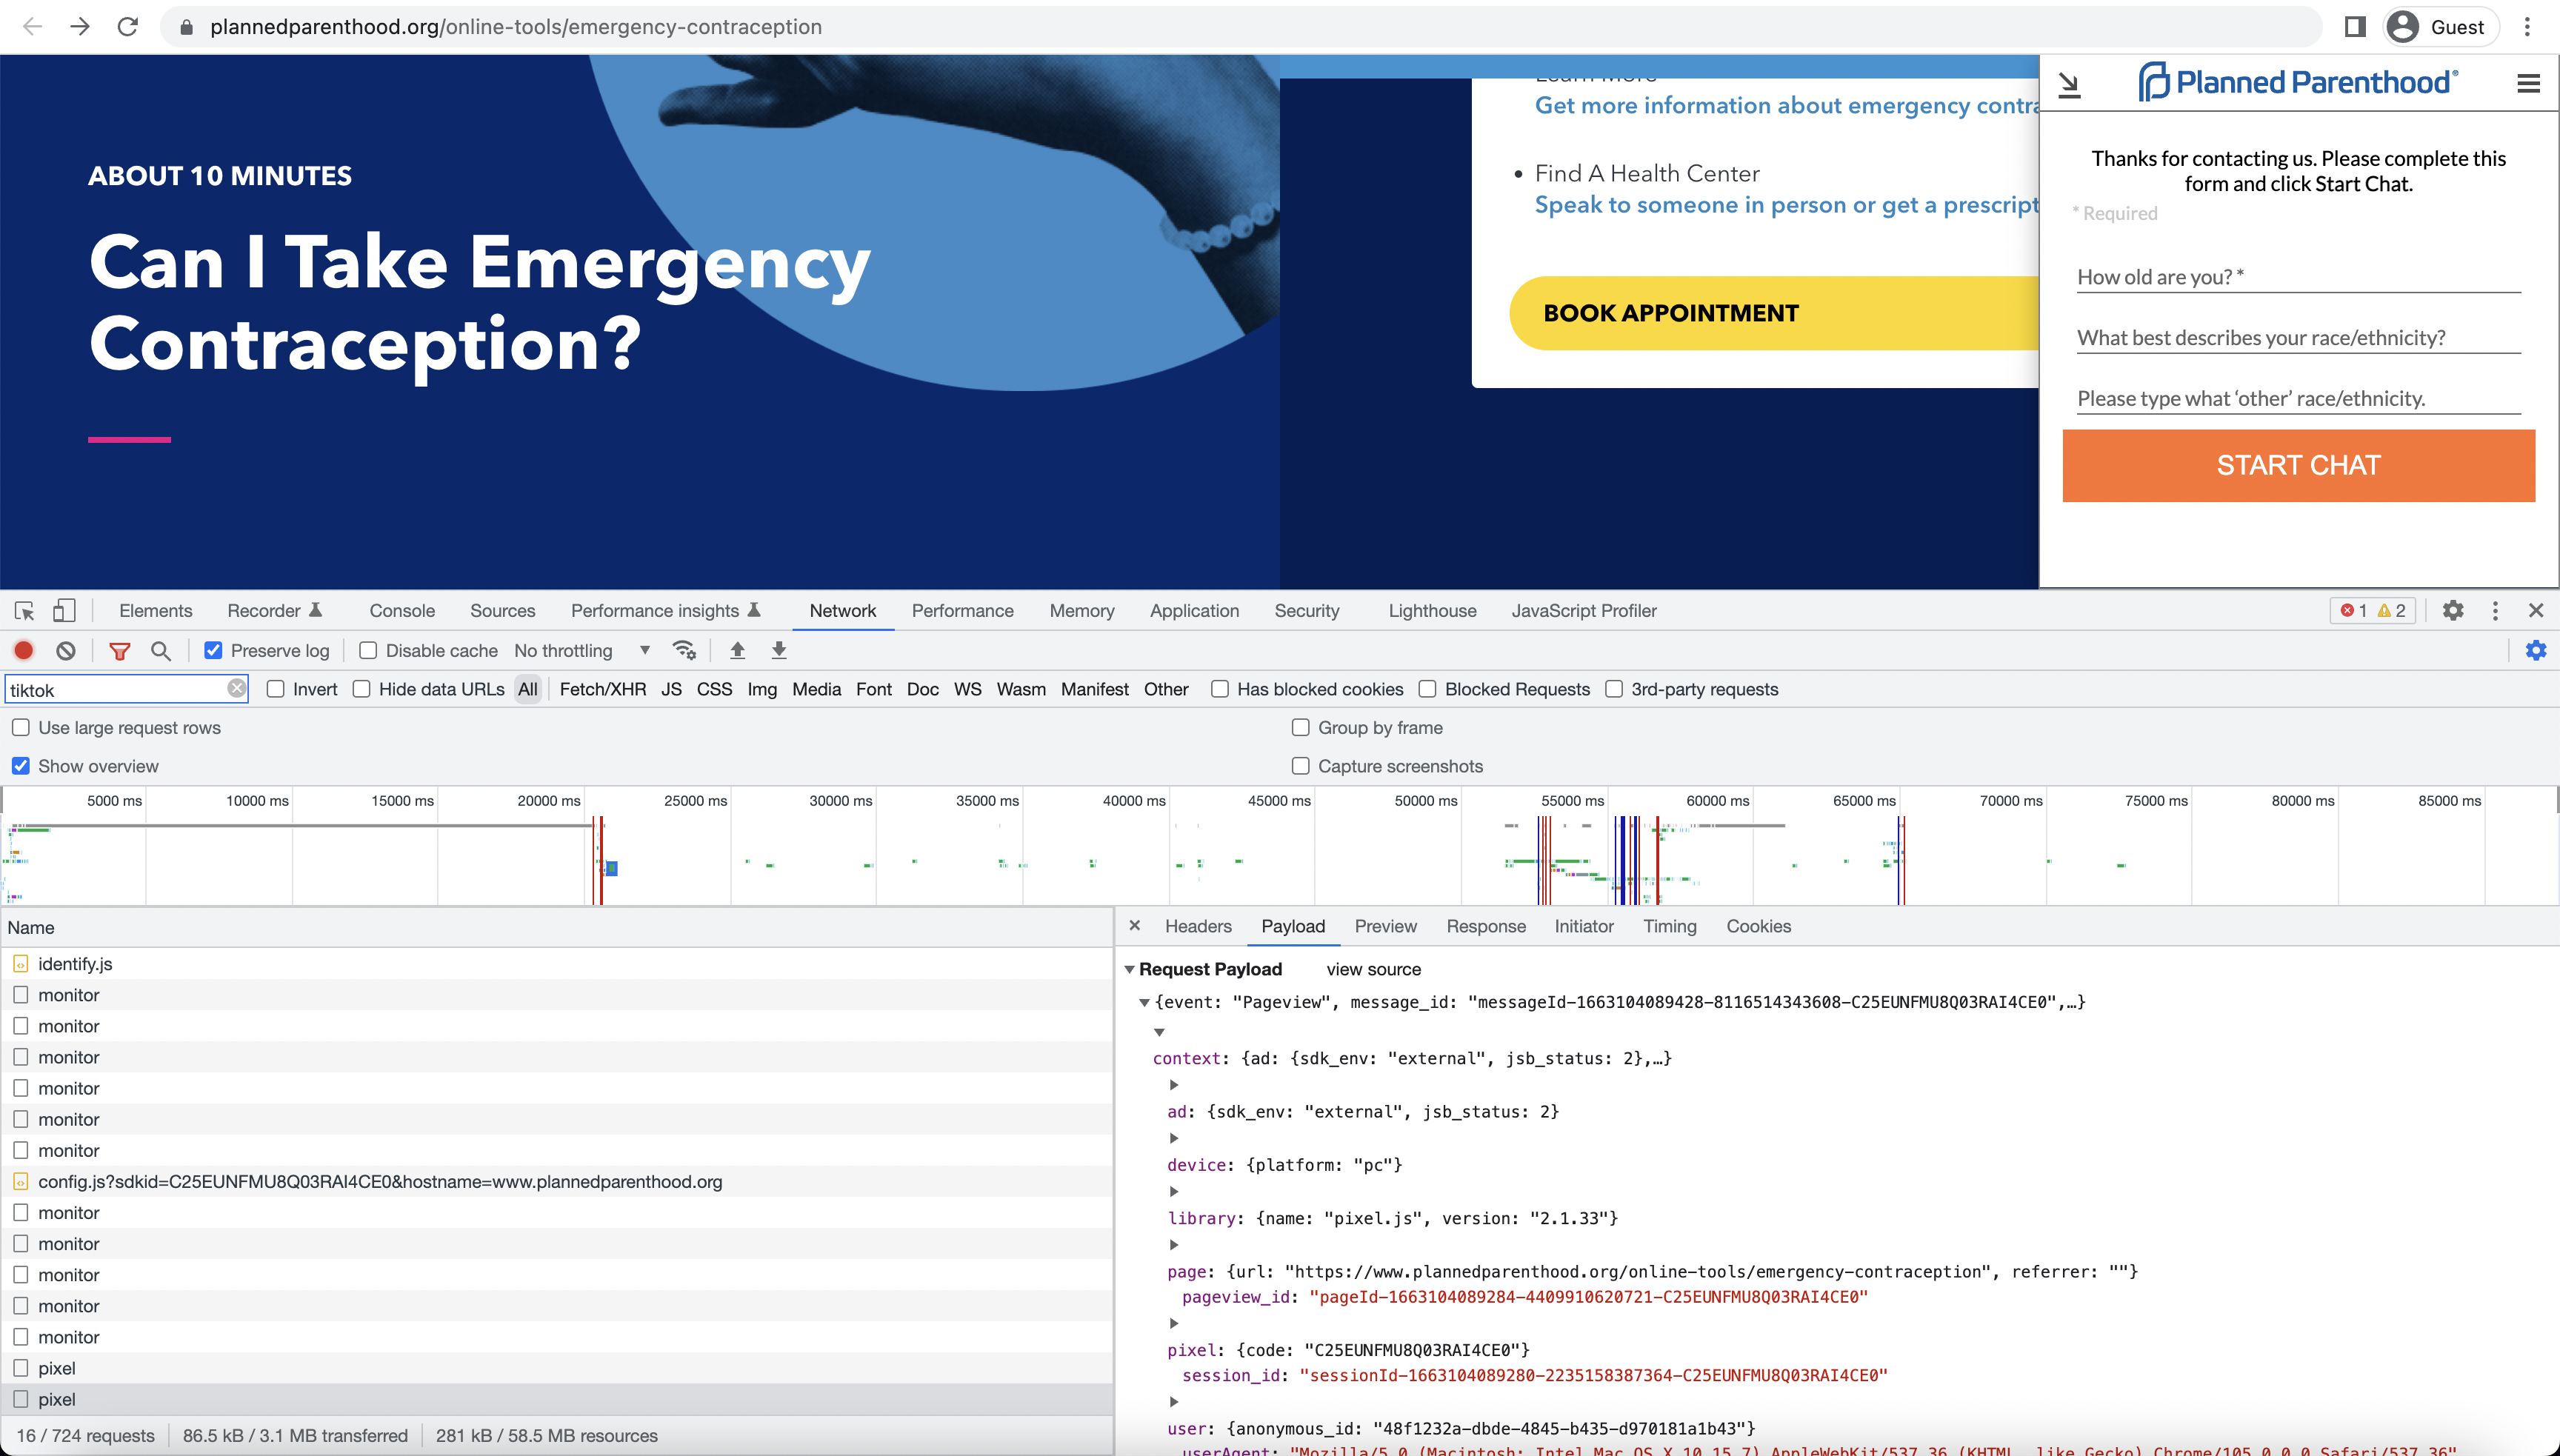Enable the Disable cache checkbox
The height and width of the screenshot is (1456, 2560).
pyautogui.click(x=366, y=651)
